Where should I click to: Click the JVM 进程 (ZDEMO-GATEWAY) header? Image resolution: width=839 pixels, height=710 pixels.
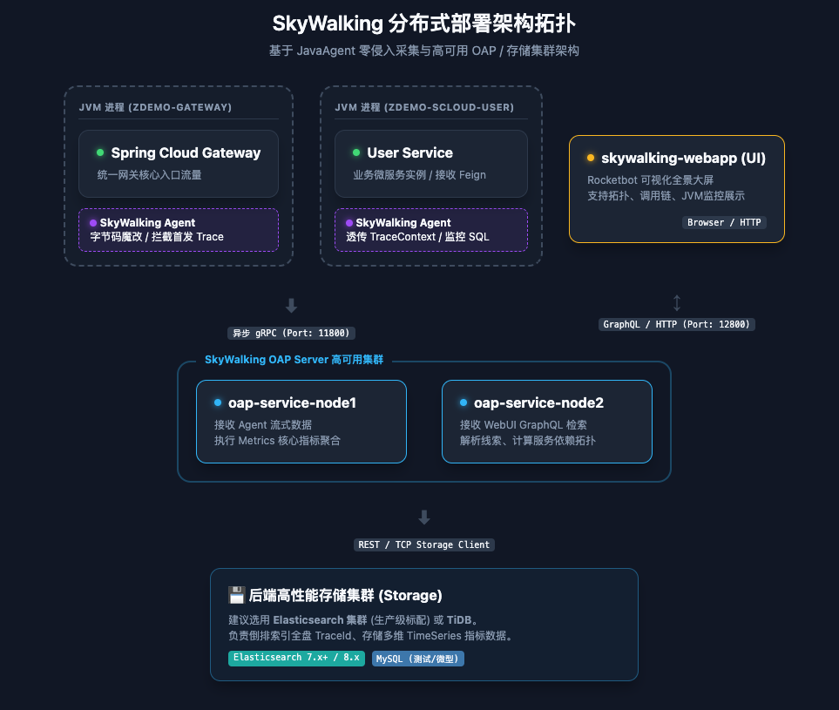click(155, 107)
